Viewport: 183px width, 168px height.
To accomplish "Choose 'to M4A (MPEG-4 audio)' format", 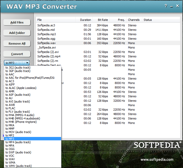I will pyautogui.click(x=33, y=115).
